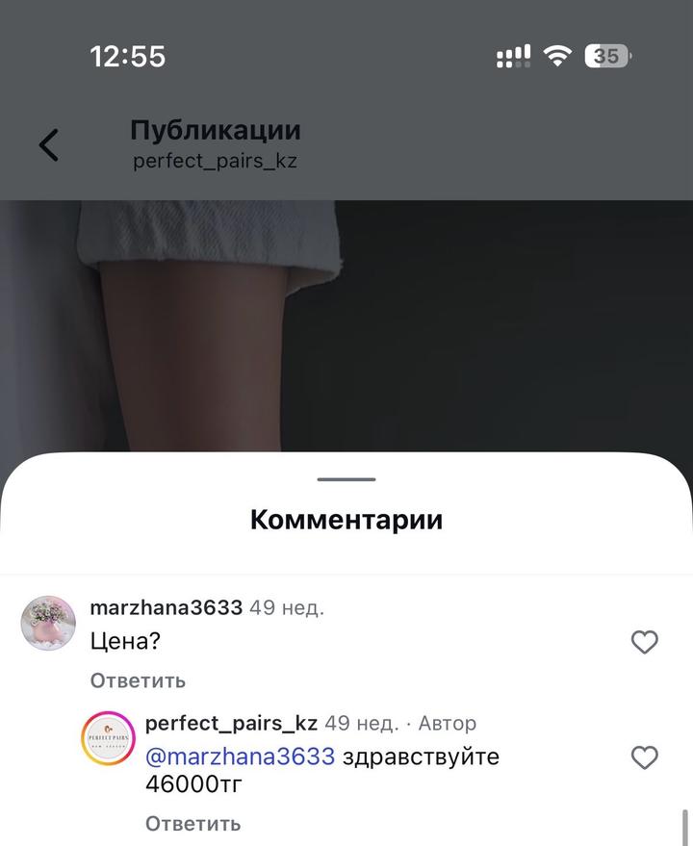Tap perfect_pairs_kz subtitle under Публикации

(215, 161)
